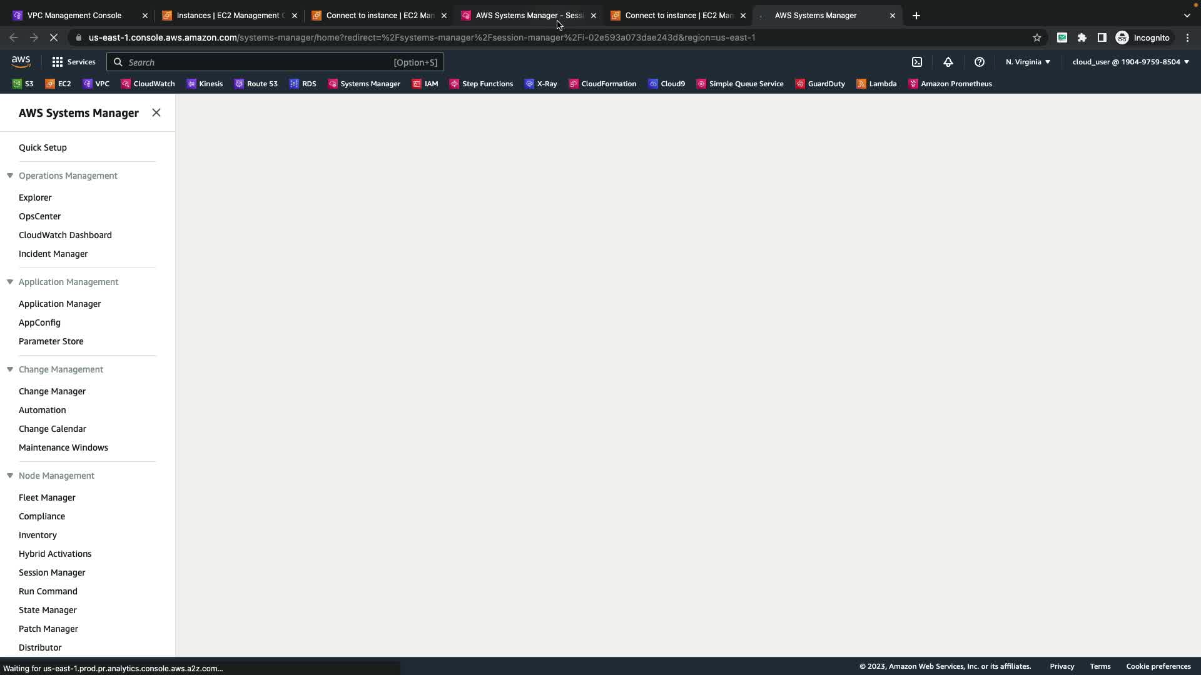Open the Cookie preferences footer link
The width and height of the screenshot is (1201, 675).
coord(1158,666)
